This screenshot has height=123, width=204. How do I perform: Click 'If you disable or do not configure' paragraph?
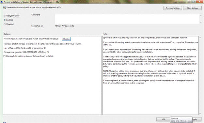pyautogui.click(x=150, y=51)
